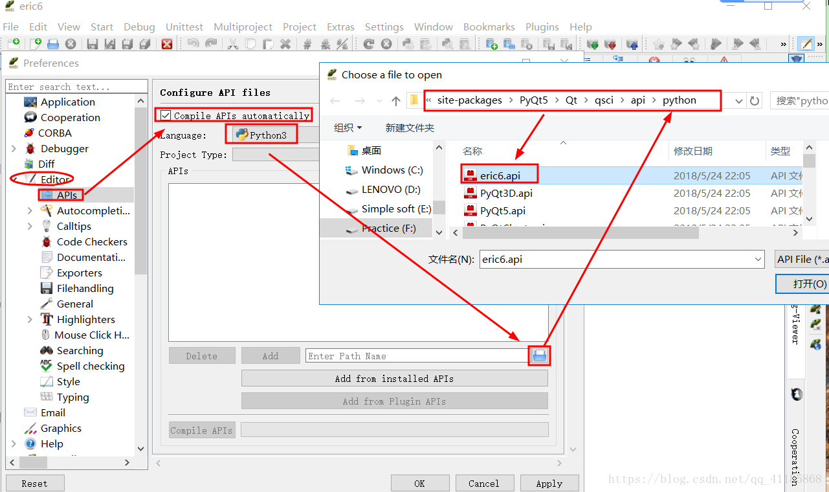Click the New Window toolbar icon
This screenshot has width=829, height=492.
[x=14, y=44]
